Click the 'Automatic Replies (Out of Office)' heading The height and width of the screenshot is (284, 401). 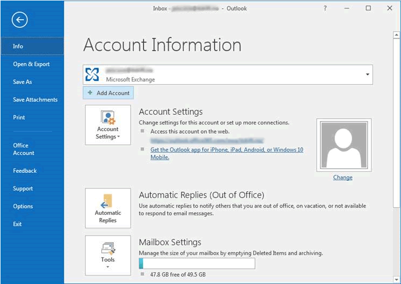coord(201,195)
